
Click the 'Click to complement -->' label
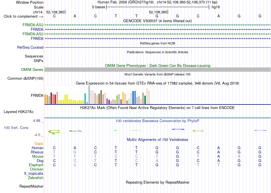[x=23, y=17]
